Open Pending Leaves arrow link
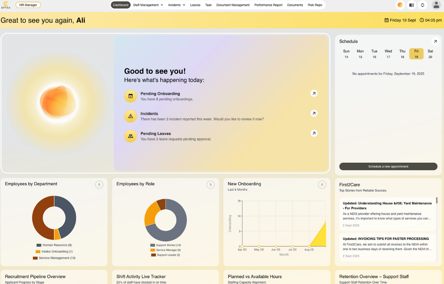The width and height of the screenshot is (444, 284). click(x=314, y=133)
